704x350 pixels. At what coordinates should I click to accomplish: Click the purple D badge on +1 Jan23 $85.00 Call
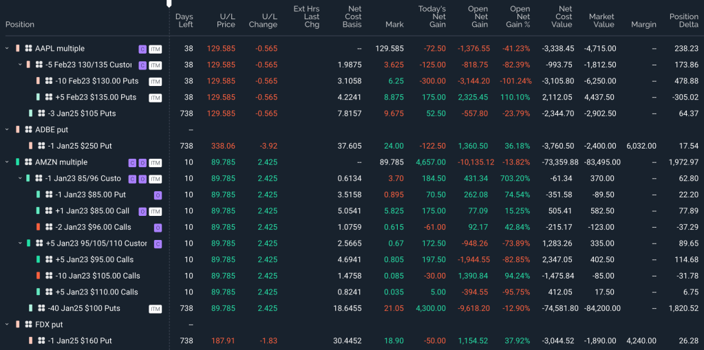142,211
